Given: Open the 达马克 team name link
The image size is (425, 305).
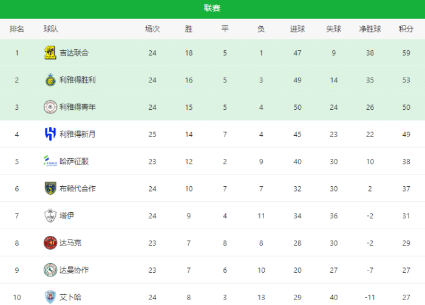Looking at the screenshot, I should (x=70, y=243).
